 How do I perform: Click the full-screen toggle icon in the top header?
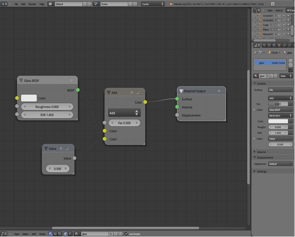[x=273, y=4]
